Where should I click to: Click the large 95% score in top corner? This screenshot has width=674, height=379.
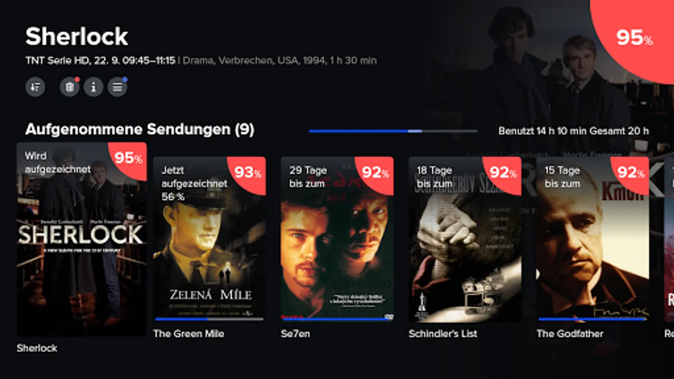(x=635, y=38)
